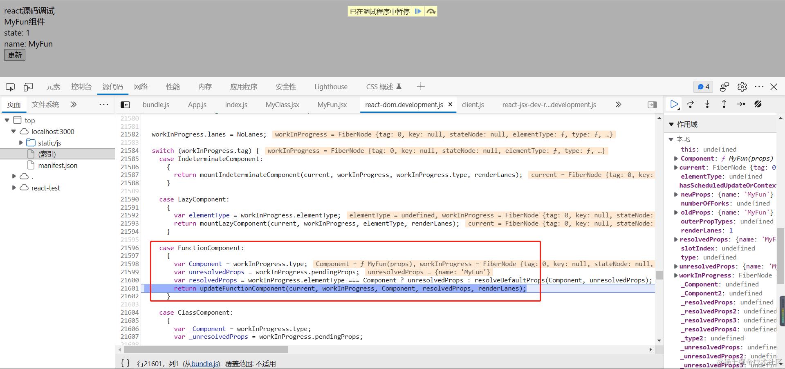The width and height of the screenshot is (785, 369).
Task: Deactivate all breakpoints
Action: point(758,104)
